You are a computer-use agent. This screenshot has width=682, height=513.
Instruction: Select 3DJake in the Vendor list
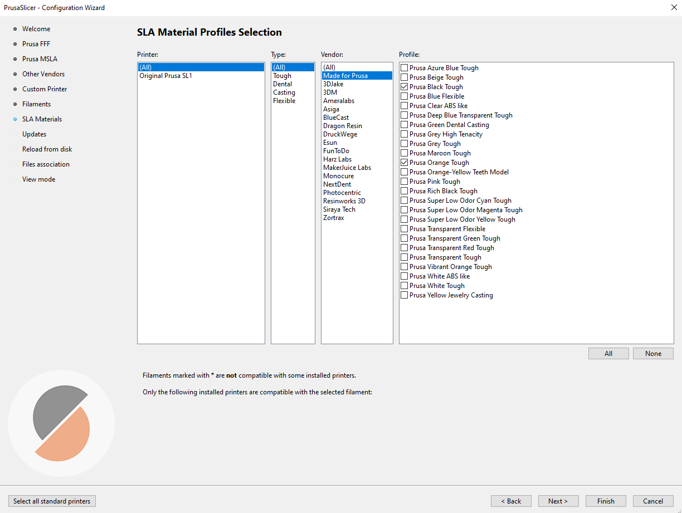click(357, 84)
